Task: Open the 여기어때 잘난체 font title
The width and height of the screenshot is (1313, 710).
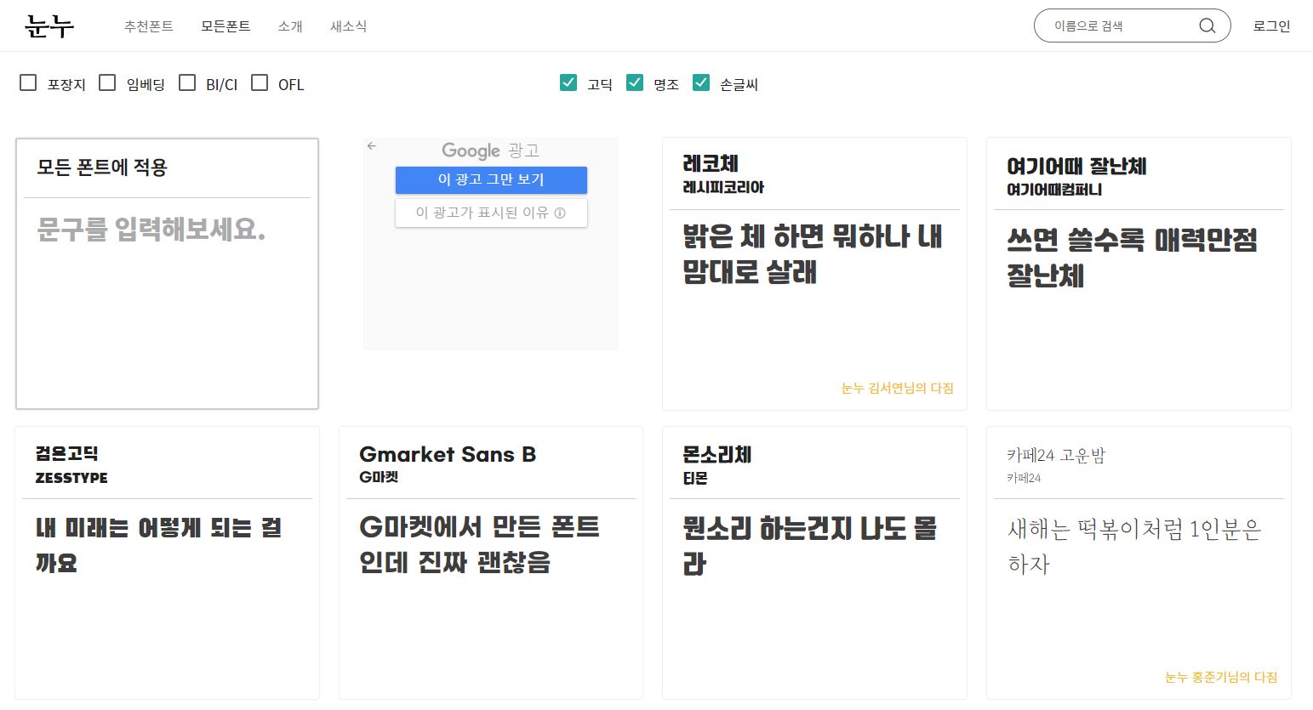Action: 1076,166
